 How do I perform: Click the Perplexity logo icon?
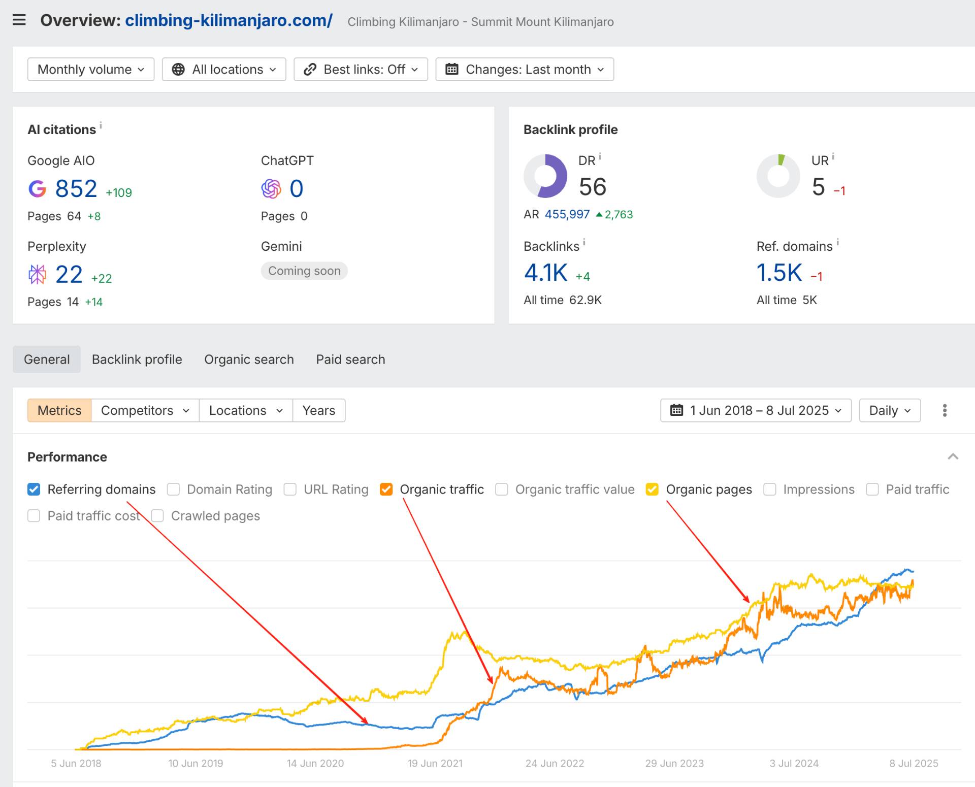coord(37,274)
